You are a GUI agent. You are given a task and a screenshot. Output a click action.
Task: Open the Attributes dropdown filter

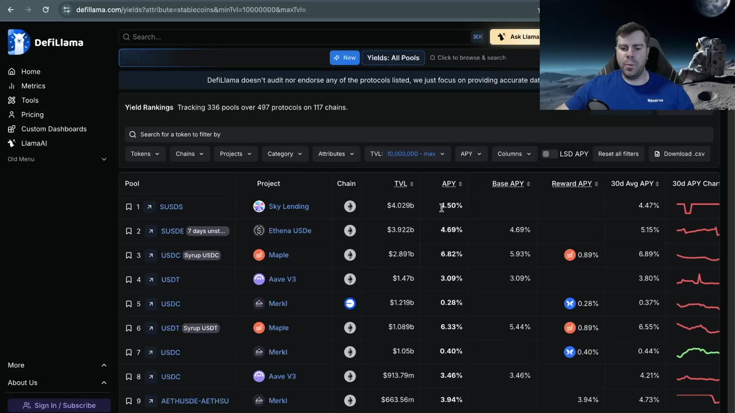336,154
